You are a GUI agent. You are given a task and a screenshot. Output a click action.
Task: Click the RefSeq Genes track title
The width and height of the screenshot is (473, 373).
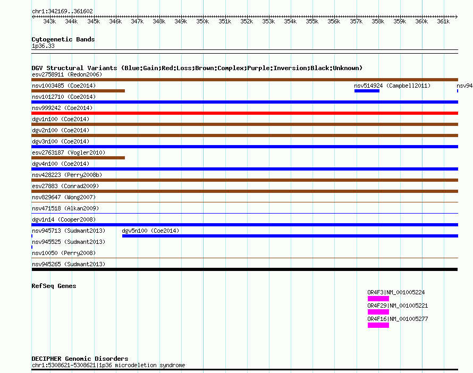[54, 286]
